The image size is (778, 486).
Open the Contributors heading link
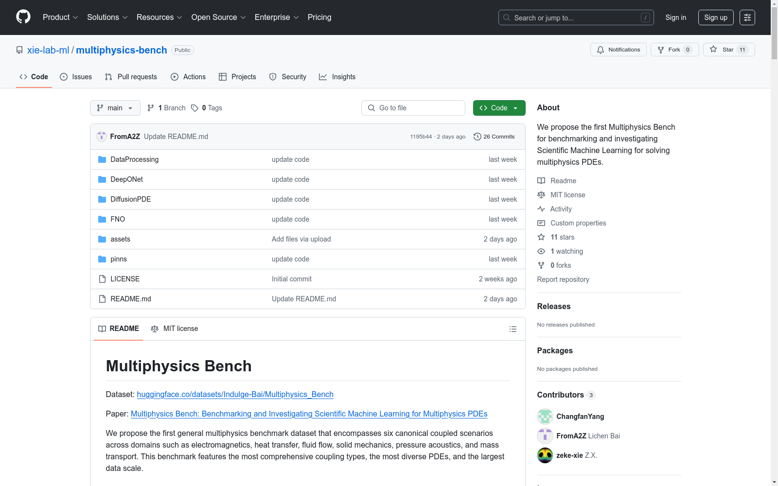tap(566, 395)
